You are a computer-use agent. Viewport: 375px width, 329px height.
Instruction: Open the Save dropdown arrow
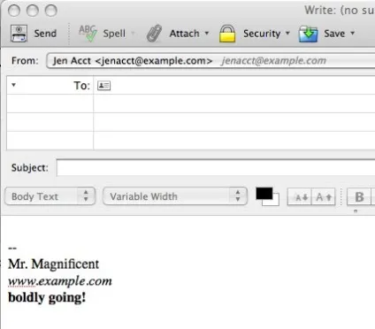pos(352,33)
